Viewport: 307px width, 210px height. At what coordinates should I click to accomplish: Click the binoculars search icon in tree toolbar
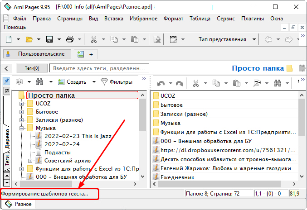coord(39,82)
